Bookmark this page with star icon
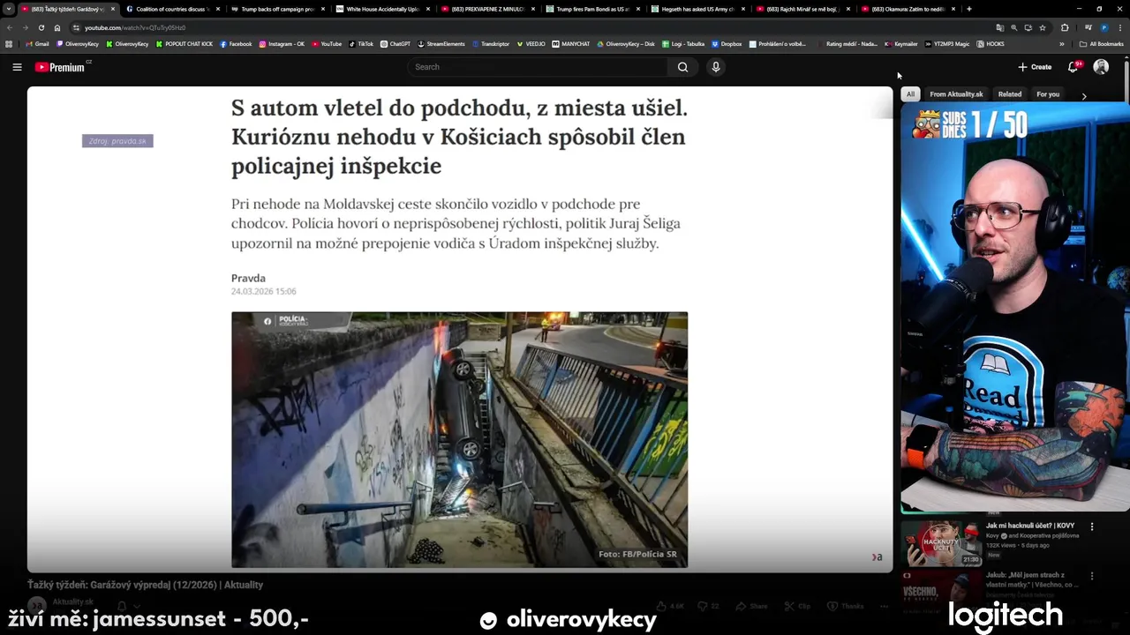 [1043, 27]
